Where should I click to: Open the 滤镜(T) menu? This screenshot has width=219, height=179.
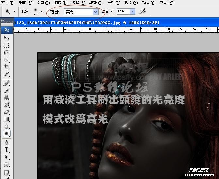coord(96,3)
